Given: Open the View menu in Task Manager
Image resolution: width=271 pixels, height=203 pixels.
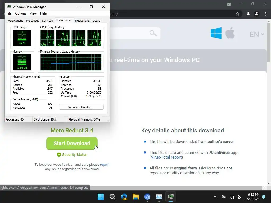Looking at the screenshot, I should pyautogui.click(x=33, y=13).
